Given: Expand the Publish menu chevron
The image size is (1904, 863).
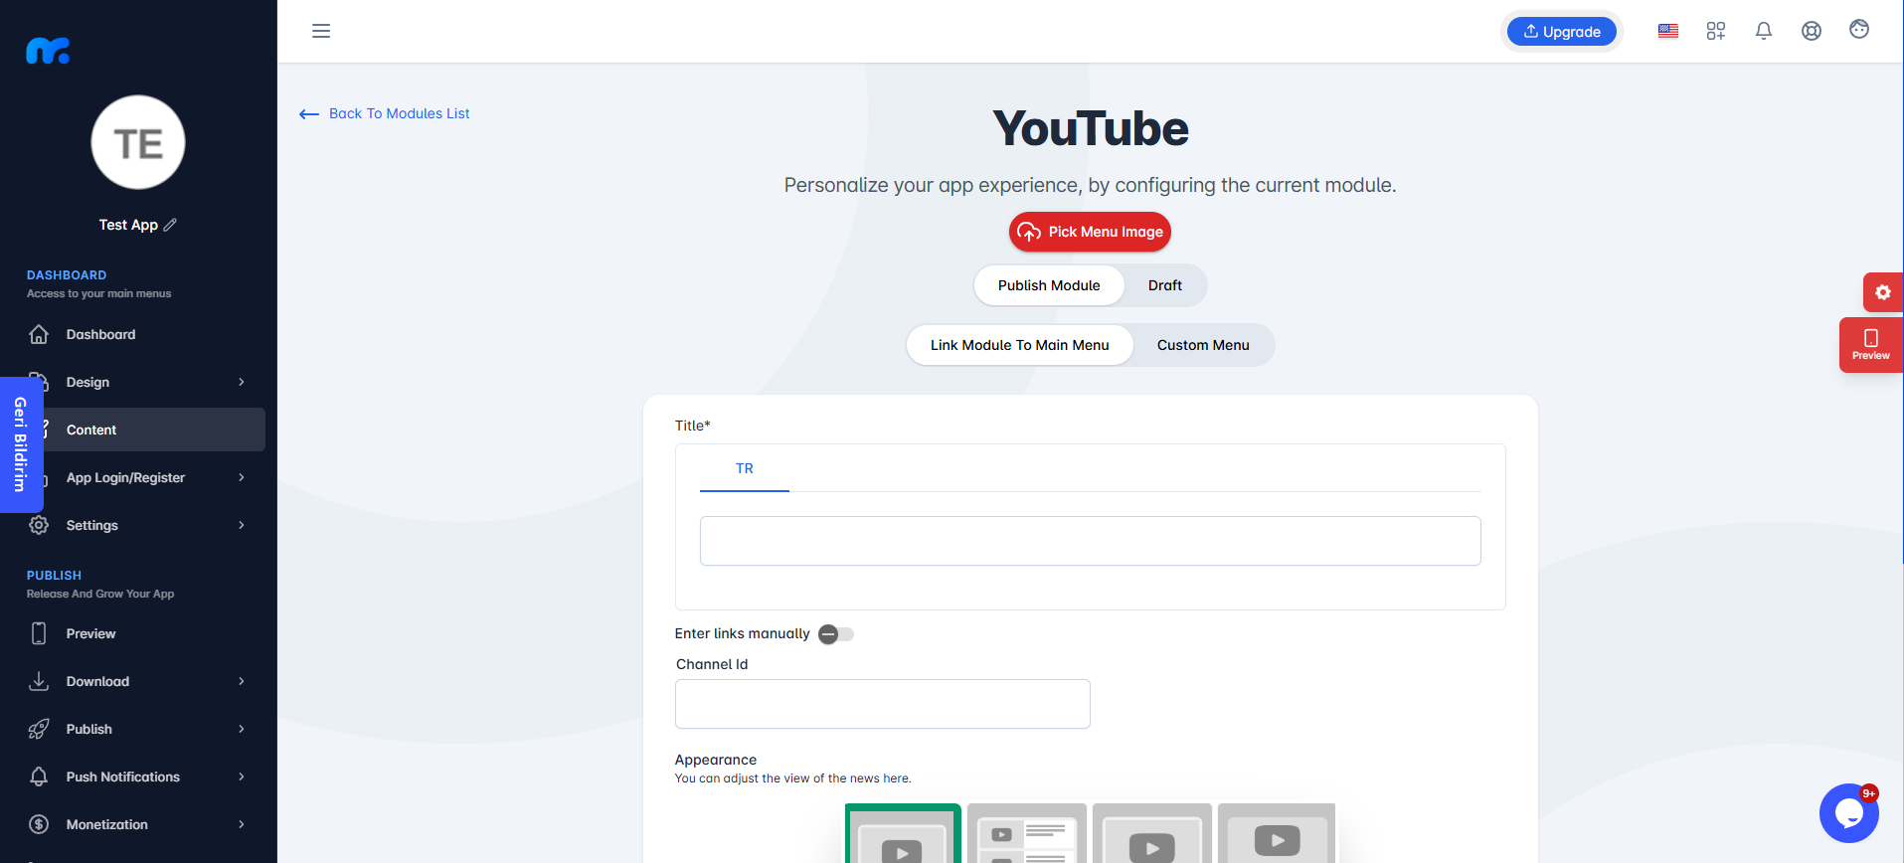Looking at the screenshot, I should 242,729.
